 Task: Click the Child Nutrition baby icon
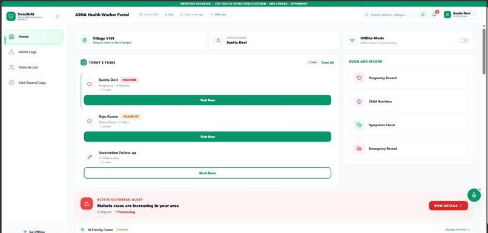click(359, 101)
